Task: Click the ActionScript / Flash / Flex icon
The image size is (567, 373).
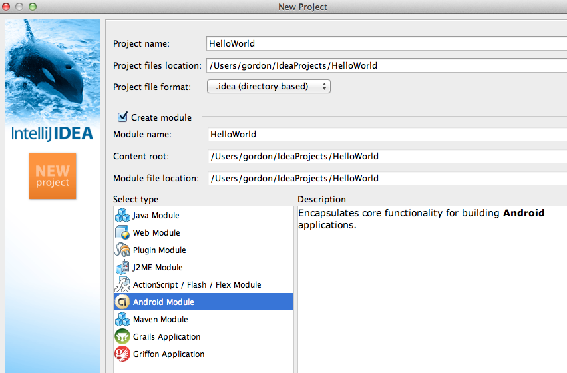Action: click(x=122, y=285)
